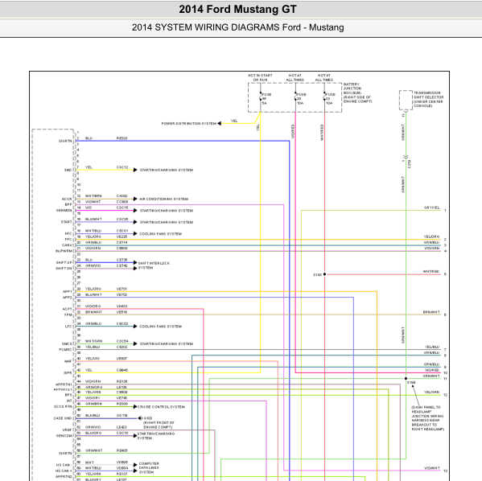Click the "COMPUTER DATA LINES SYSTEM" reference
482x481 pixels.
(x=149, y=468)
